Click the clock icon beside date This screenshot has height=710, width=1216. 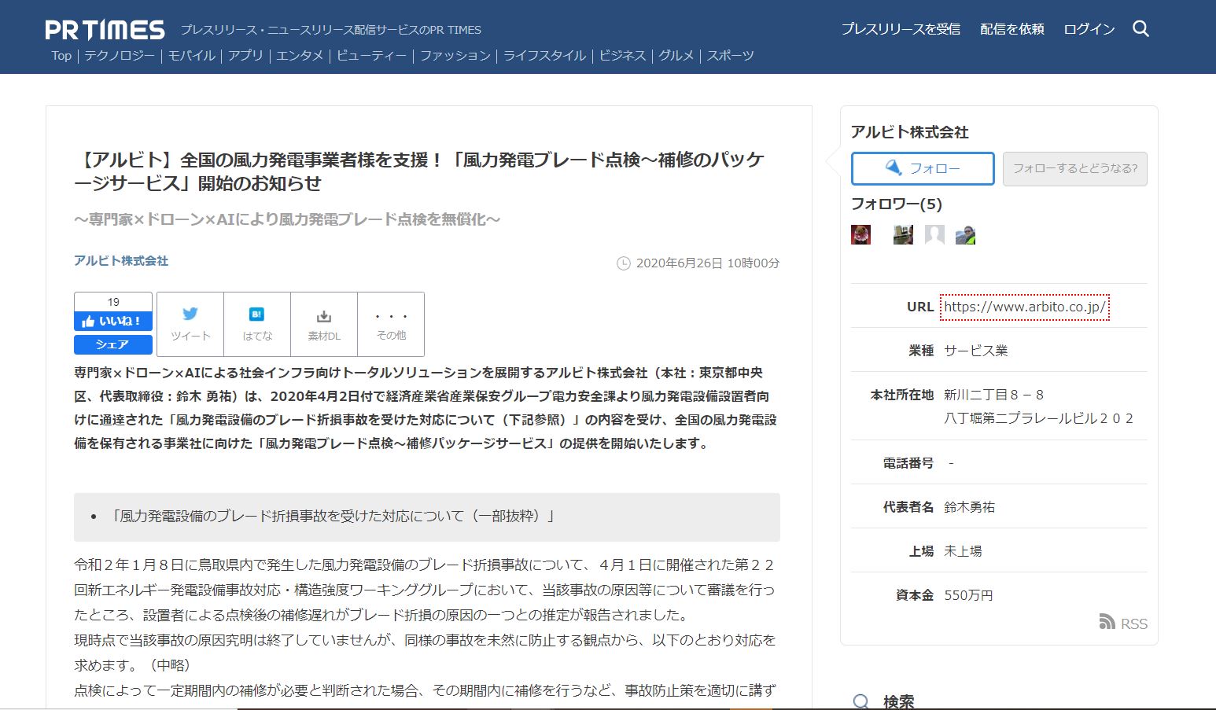click(x=624, y=263)
